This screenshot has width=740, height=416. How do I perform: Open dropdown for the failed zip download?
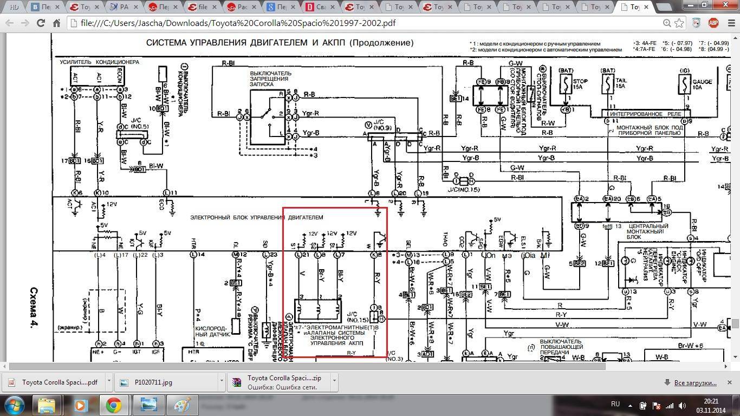[334, 382]
